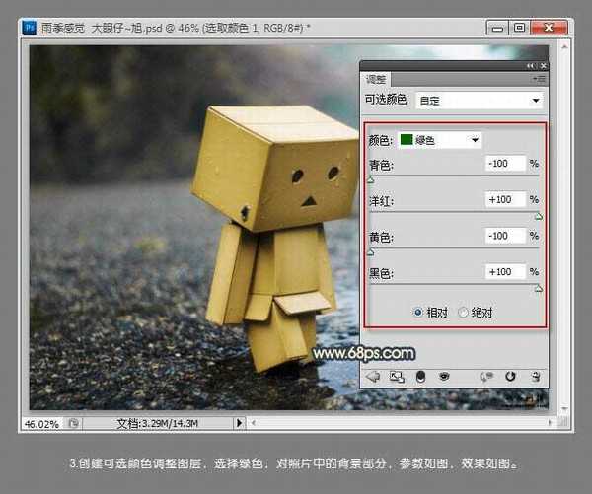The image size is (592, 494).
Task: Open the 颜色 dropdown showing 绿色
Action: coord(440,140)
